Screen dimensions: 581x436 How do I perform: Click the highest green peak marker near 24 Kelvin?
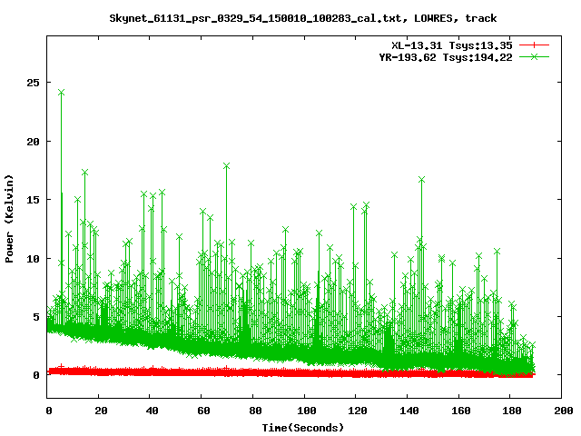coord(61,93)
